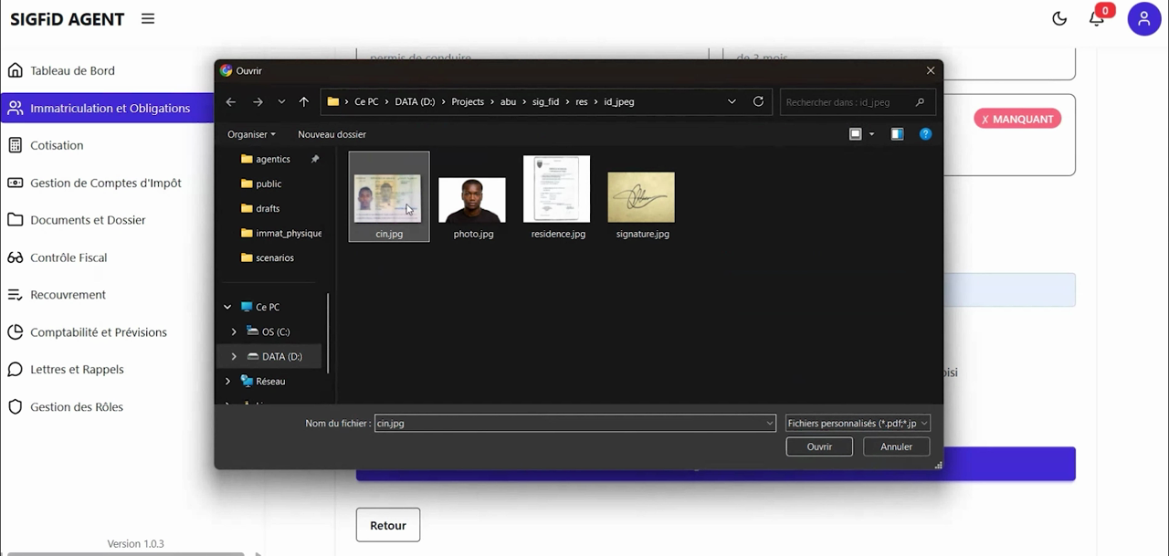
Task: Click the search magnifier in id_jpeg
Action: click(920, 101)
